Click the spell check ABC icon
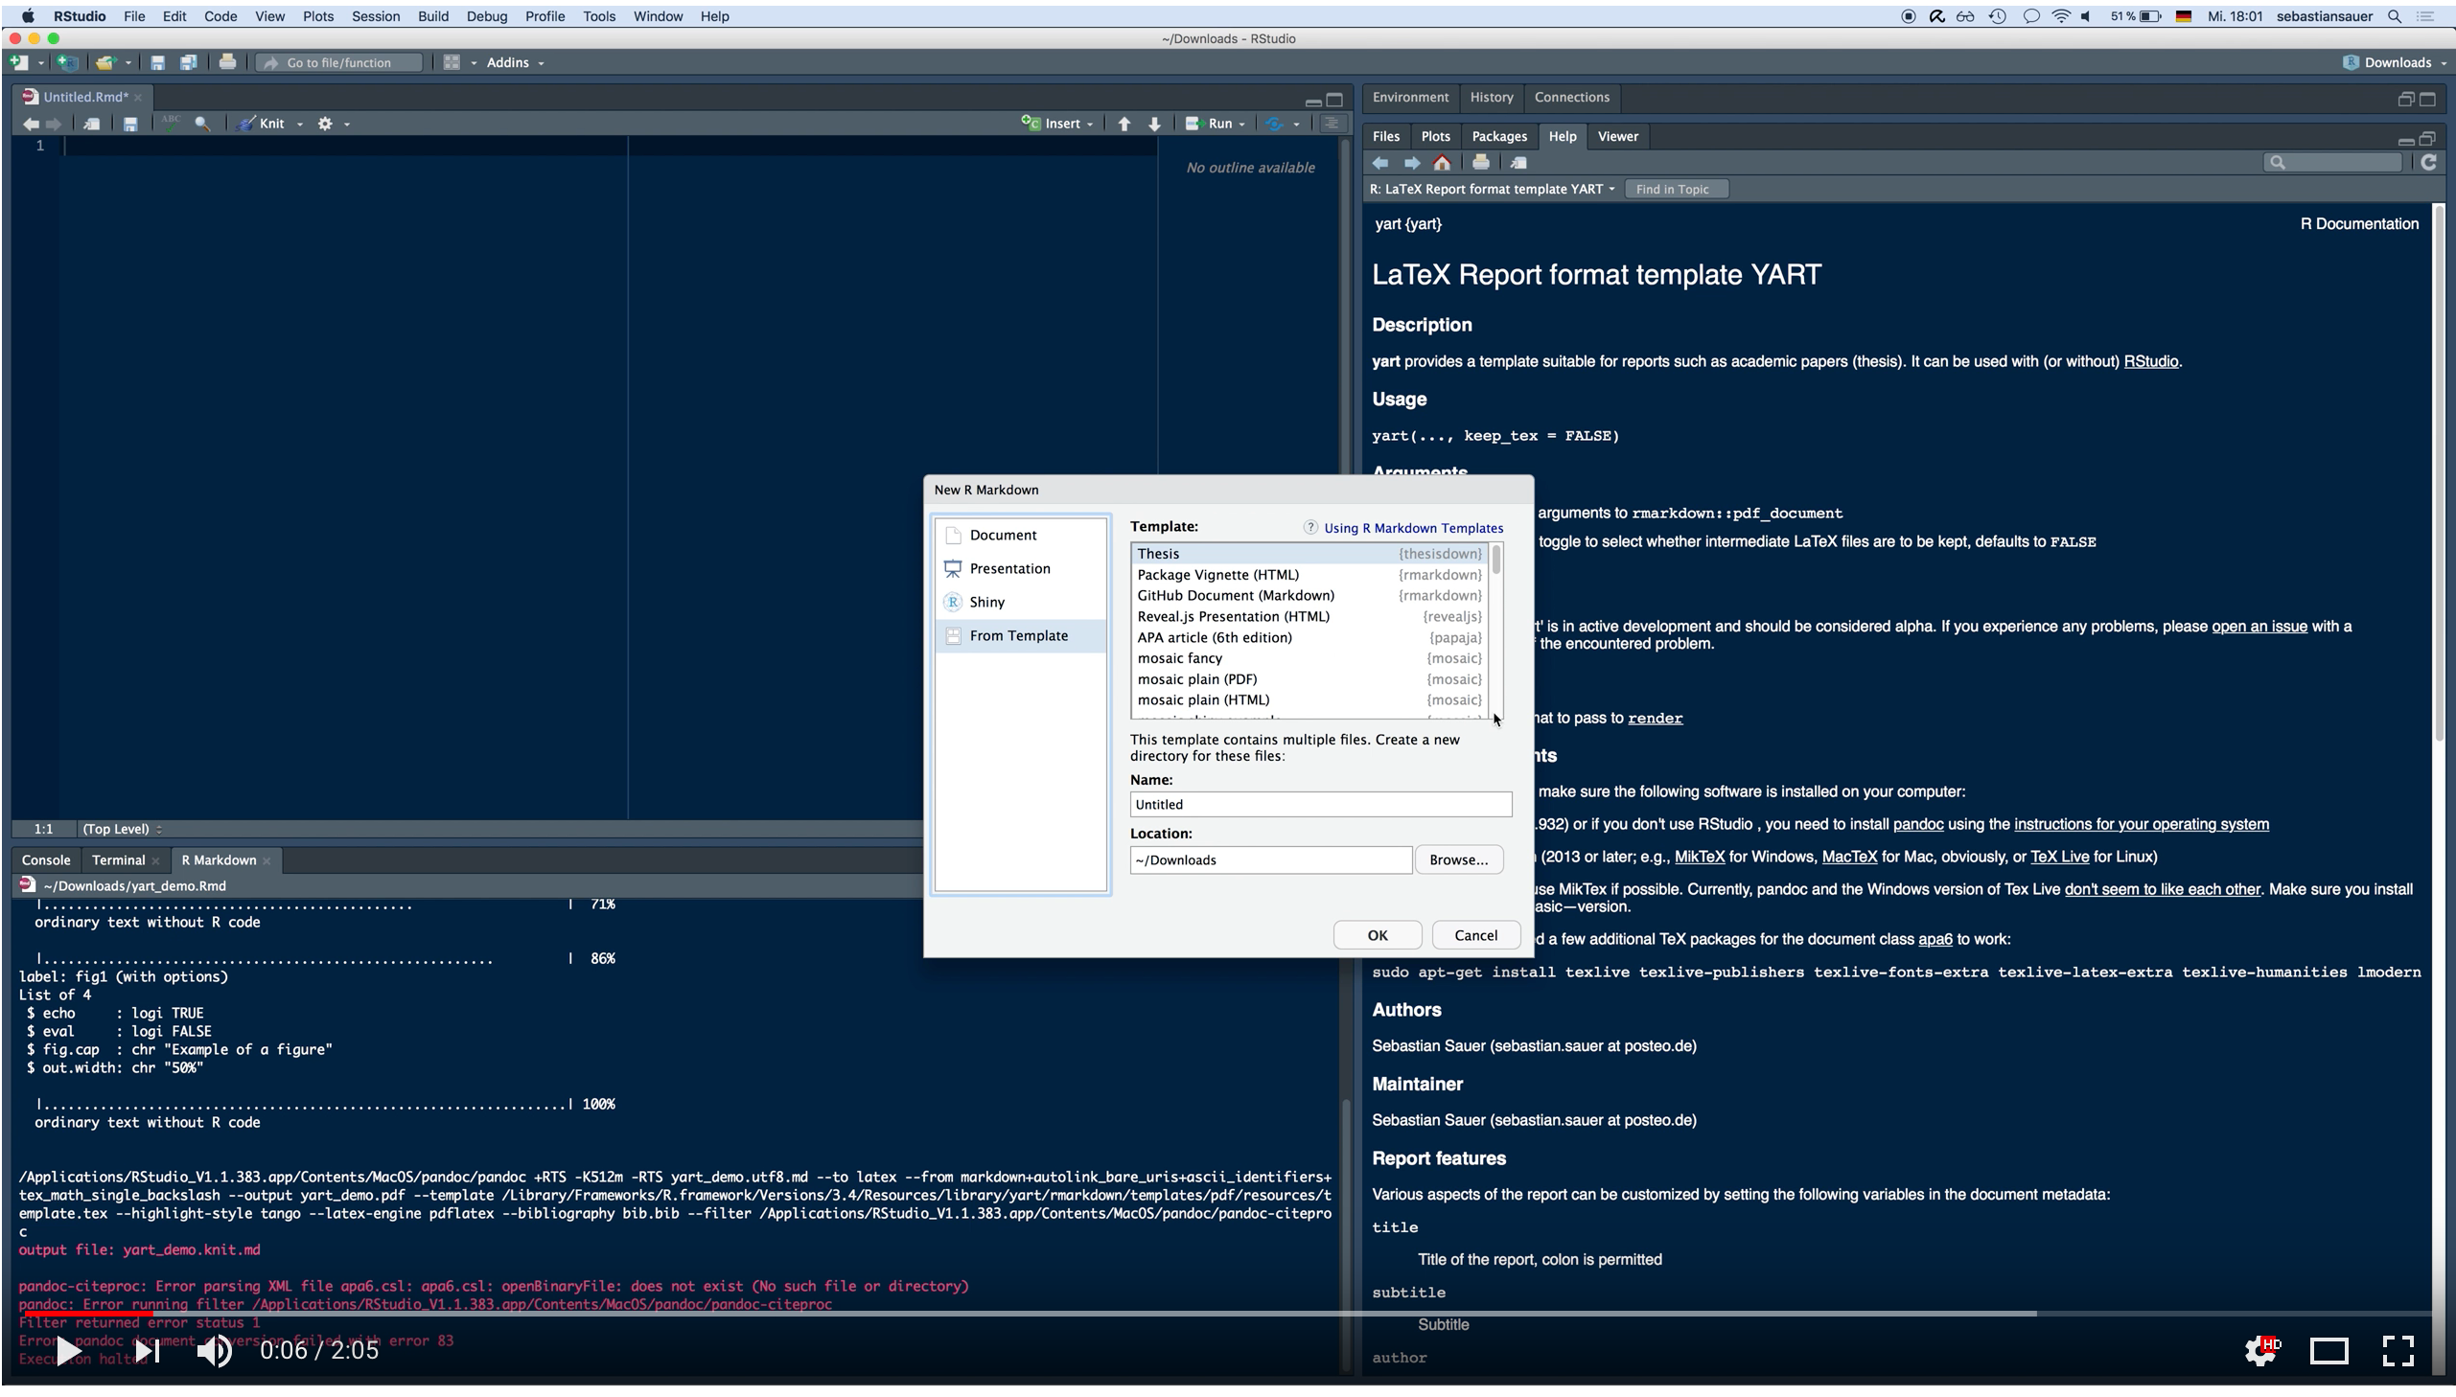The height and width of the screenshot is (1397, 2456). (171, 123)
